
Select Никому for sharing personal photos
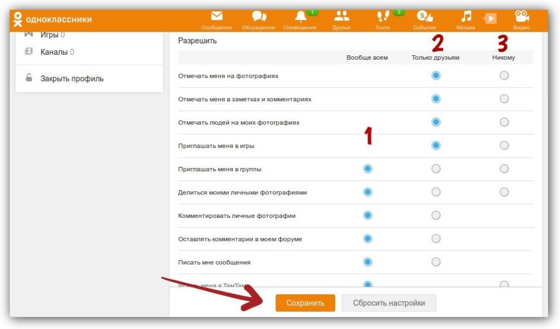click(504, 192)
